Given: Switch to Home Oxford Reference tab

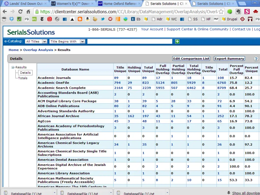Looking at the screenshot, I should tap(119, 4).
